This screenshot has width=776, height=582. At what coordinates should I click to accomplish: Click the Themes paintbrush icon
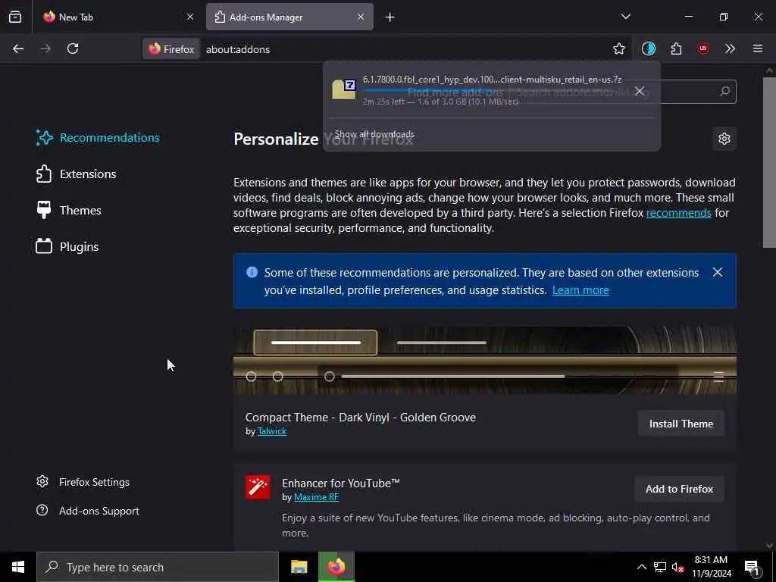(44, 210)
